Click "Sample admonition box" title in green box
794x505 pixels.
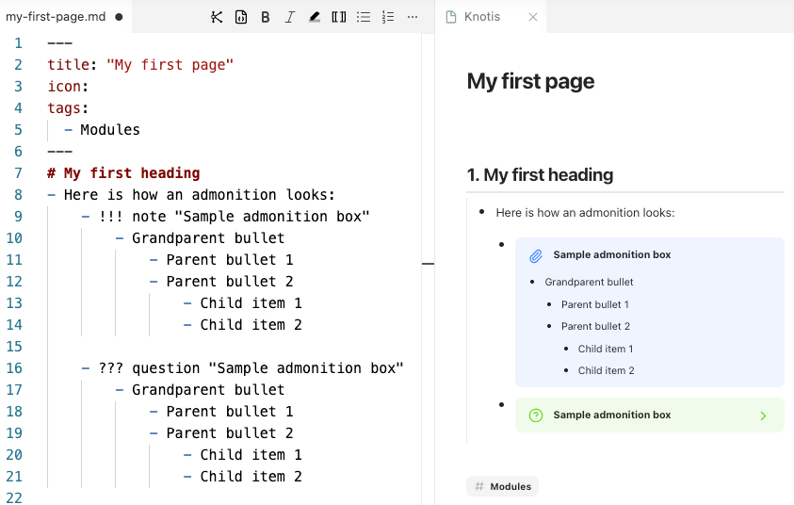tap(611, 415)
